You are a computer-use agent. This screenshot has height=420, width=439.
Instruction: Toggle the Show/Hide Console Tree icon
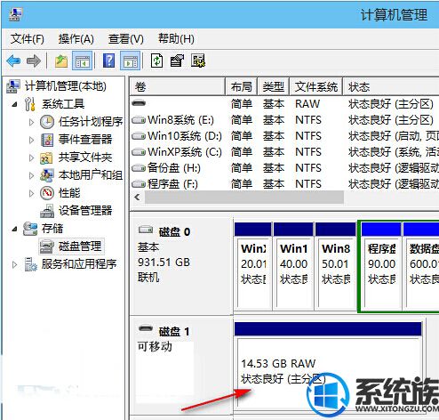pyautogui.click(x=82, y=61)
